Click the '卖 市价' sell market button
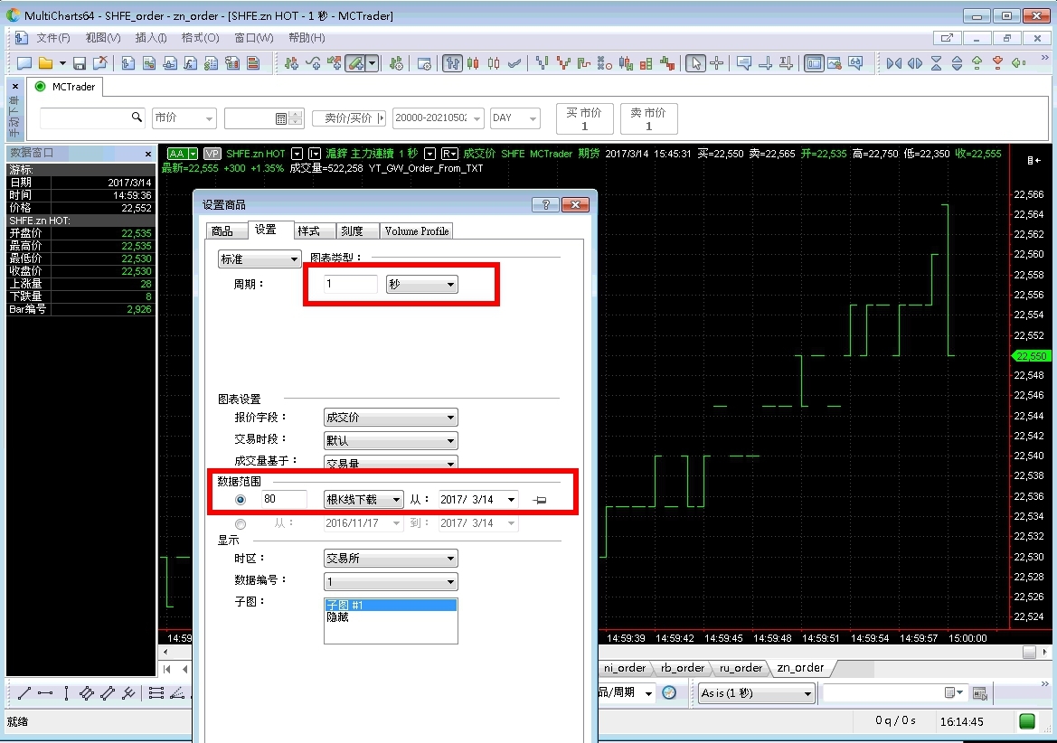 [x=648, y=118]
